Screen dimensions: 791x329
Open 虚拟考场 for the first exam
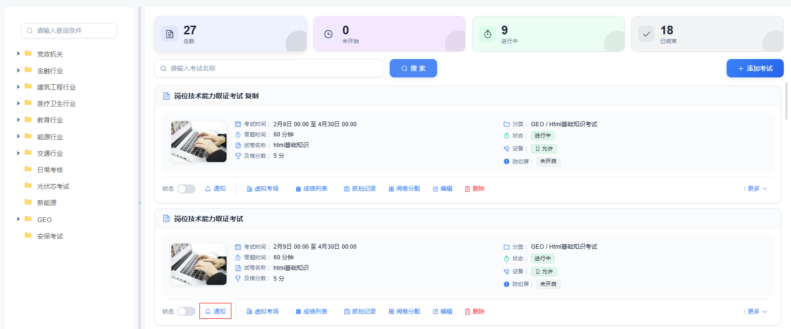click(263, 189)
